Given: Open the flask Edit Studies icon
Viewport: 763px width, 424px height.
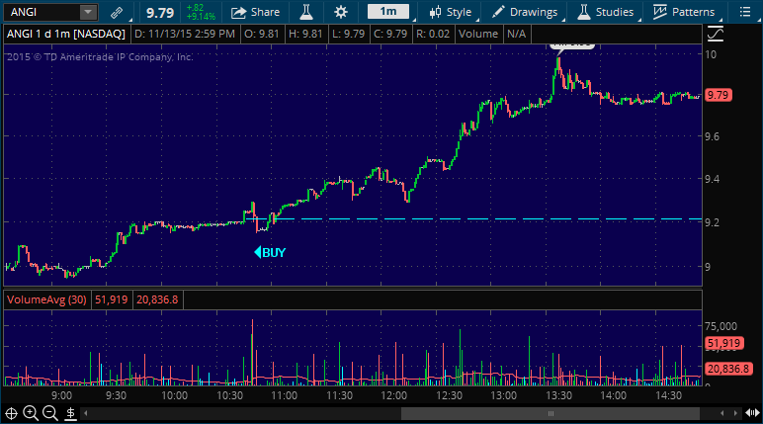Looking at the screenshot, I should point(306,12).
